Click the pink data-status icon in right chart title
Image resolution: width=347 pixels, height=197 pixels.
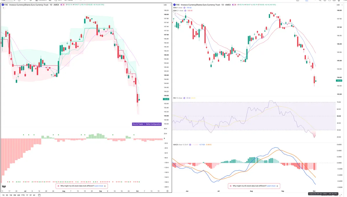point(236,5)
